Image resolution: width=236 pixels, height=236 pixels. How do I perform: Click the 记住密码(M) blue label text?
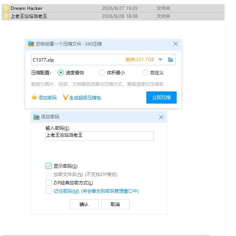(x=96, y=191)
